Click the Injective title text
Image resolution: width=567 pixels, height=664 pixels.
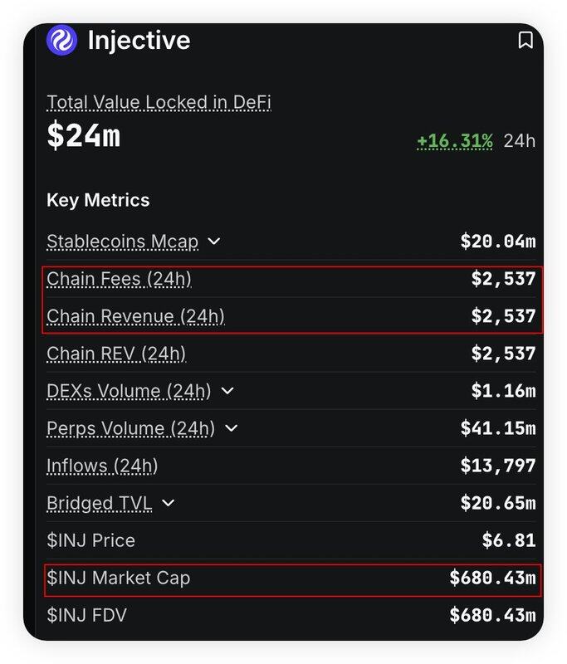coord(139,40)
